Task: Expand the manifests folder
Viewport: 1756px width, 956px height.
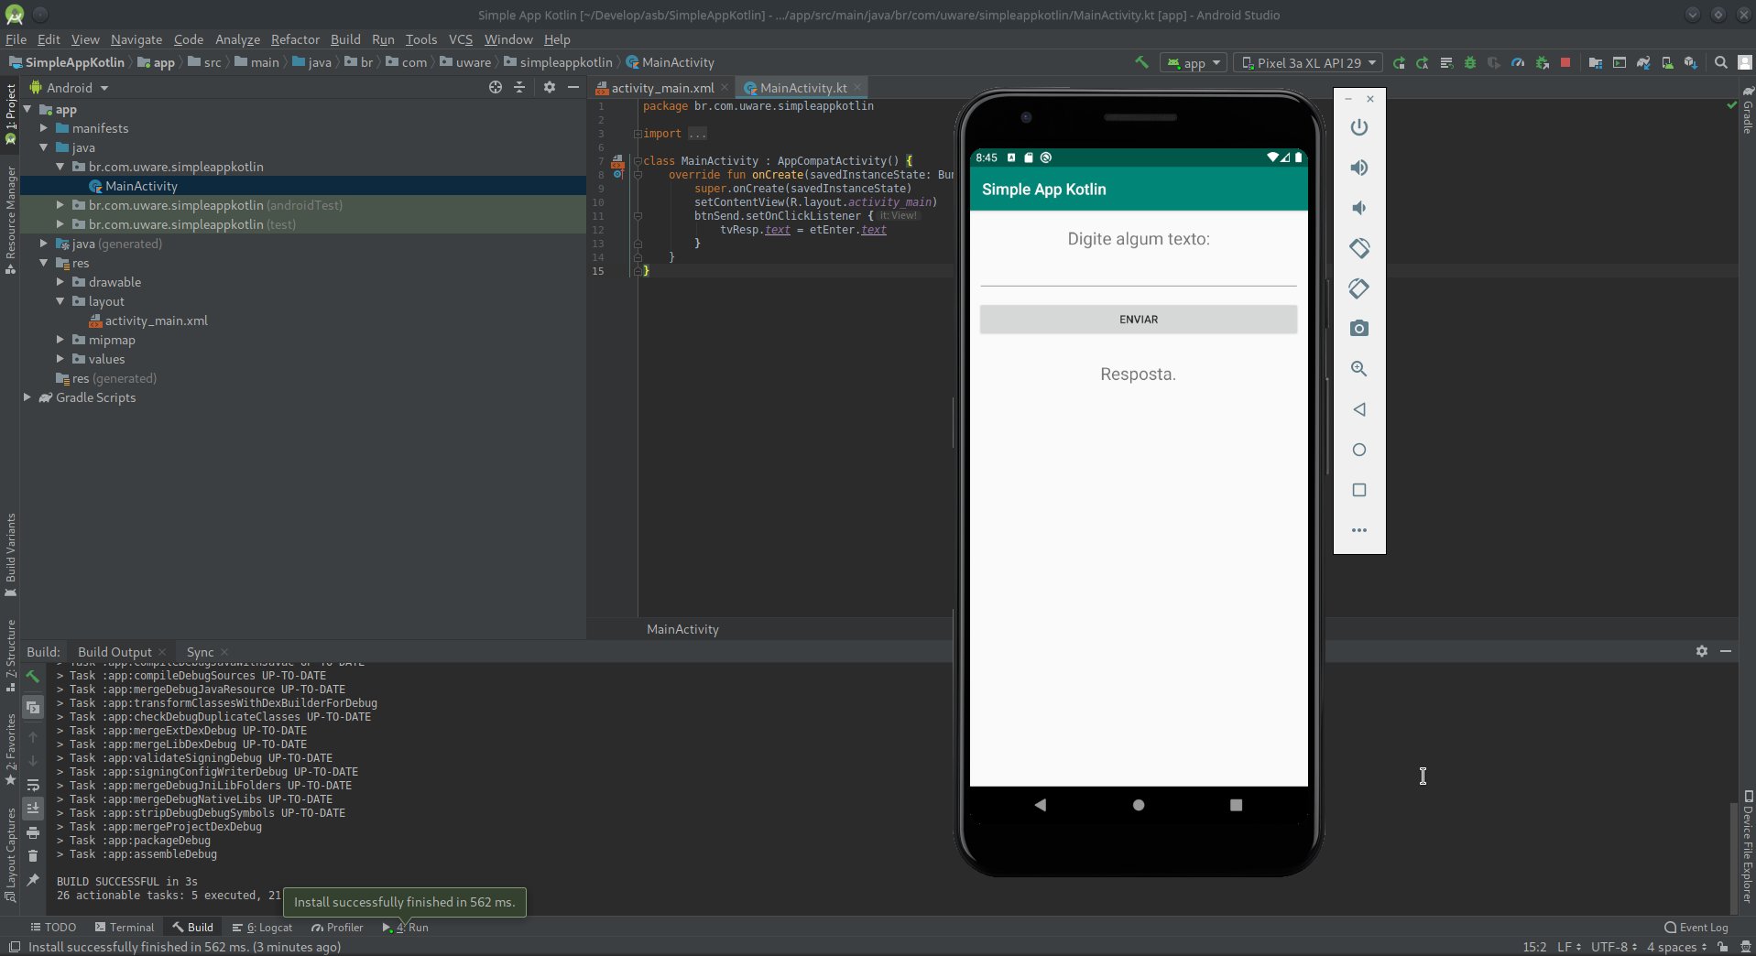Action: (x=44, y=128)
